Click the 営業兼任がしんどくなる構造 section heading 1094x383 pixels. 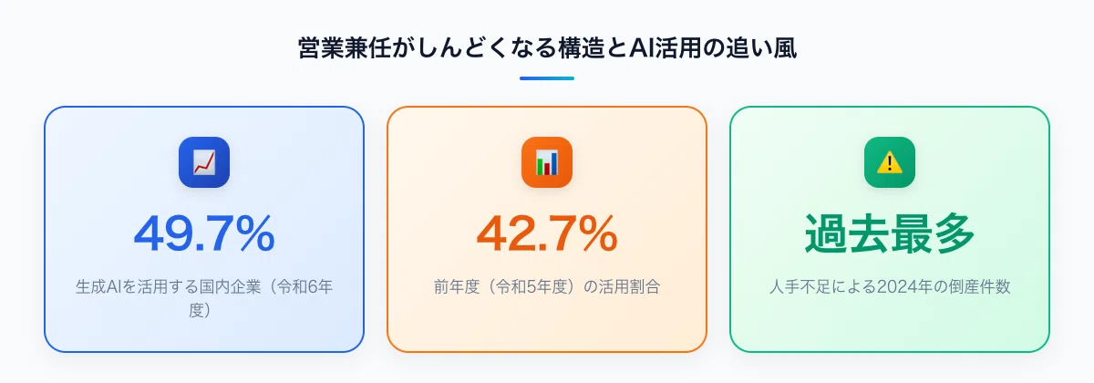pyautogui.click(x=439, y=48)
